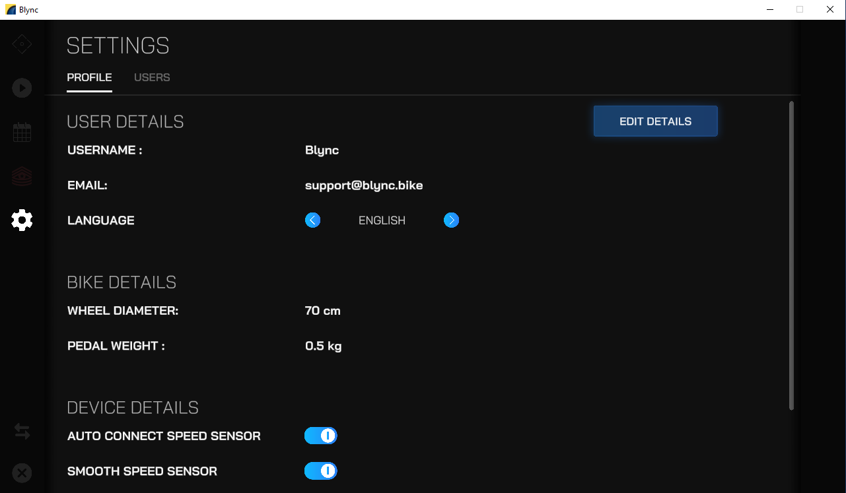Open the diamond-shaped home icon in sidebar
The width and height of the screenshot is (846, 493).
[22, 44]
